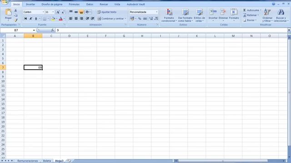Viewport: 291px width, 163px height.
Task: Decrease font size with the small A icon
Action: click(63, 12)
